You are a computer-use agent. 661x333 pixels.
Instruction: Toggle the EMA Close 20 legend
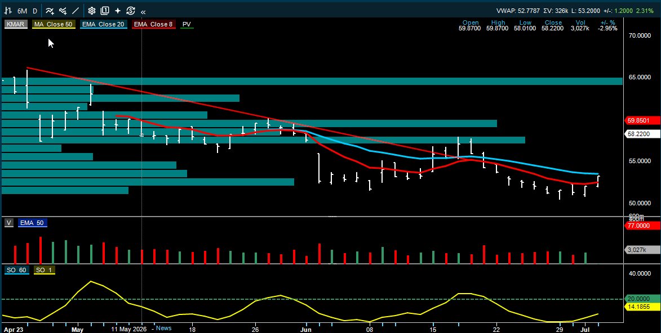point(103,24)
